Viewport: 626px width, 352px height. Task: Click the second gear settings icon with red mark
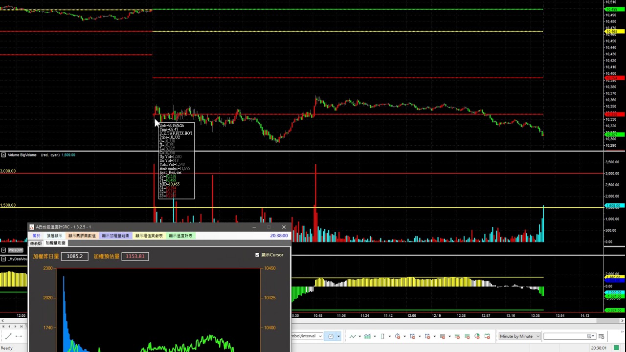413,336
